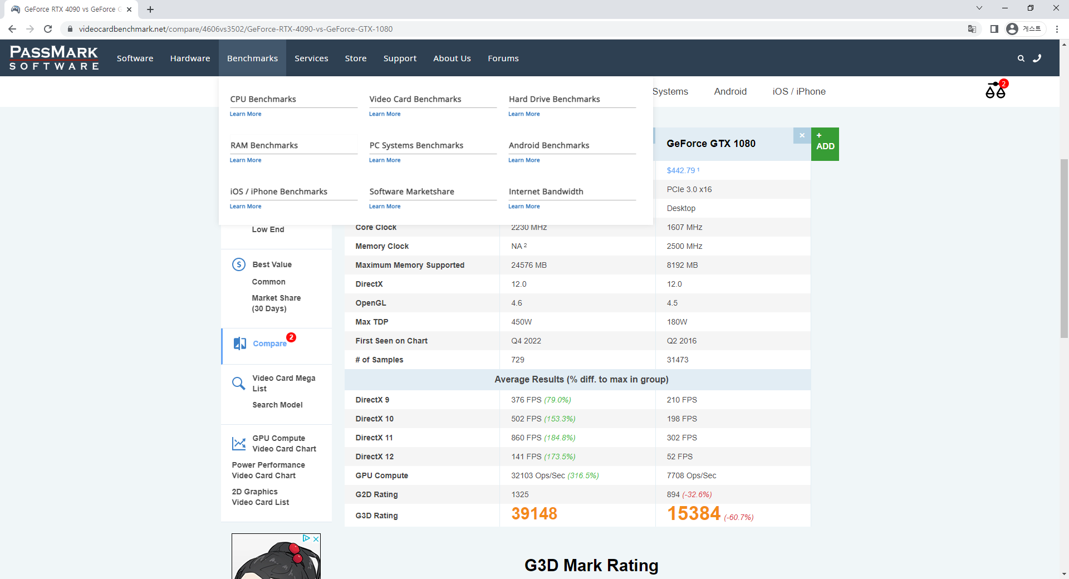
Task: Click the tab search chevron
Action: click(979, 8)
